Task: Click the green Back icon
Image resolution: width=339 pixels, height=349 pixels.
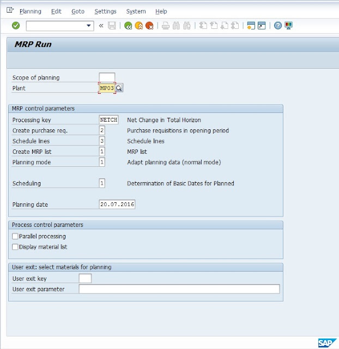Action: pos(128,26)
